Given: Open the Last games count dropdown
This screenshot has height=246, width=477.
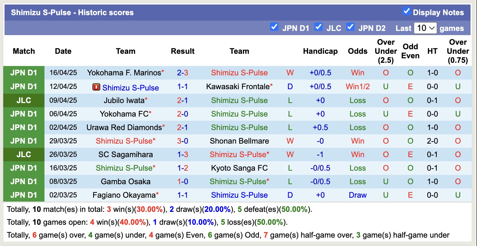Looking at the screenshot, I should tap(425, 28).
